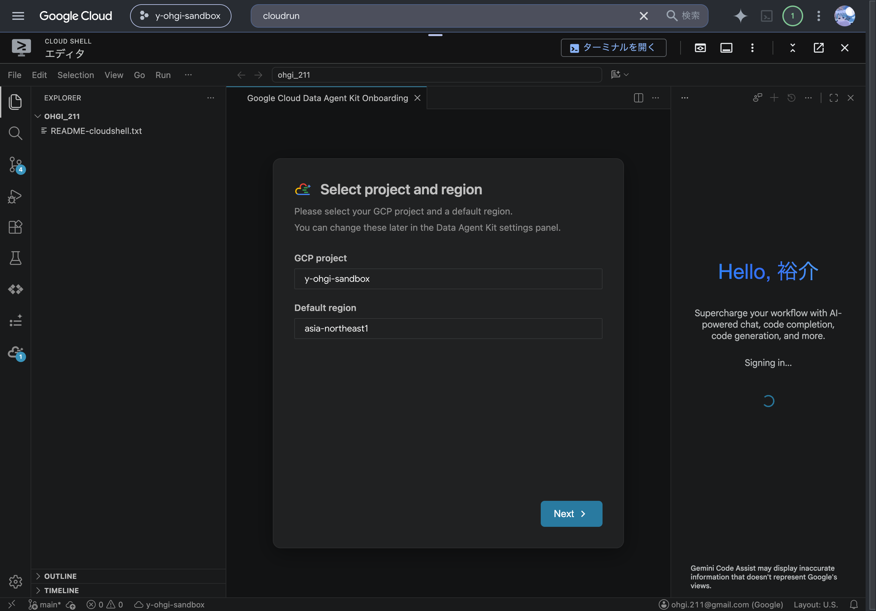Viewport: 876px width, 611px height.
Task: Split the editor to the right
Action: click(x=638, y=98)
